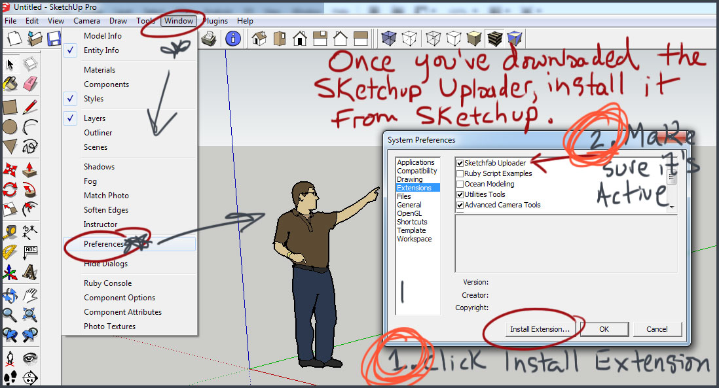Click the Model Info toolbar icon
The width and height of the screenshot is (719, 388).
pos(233,39)
